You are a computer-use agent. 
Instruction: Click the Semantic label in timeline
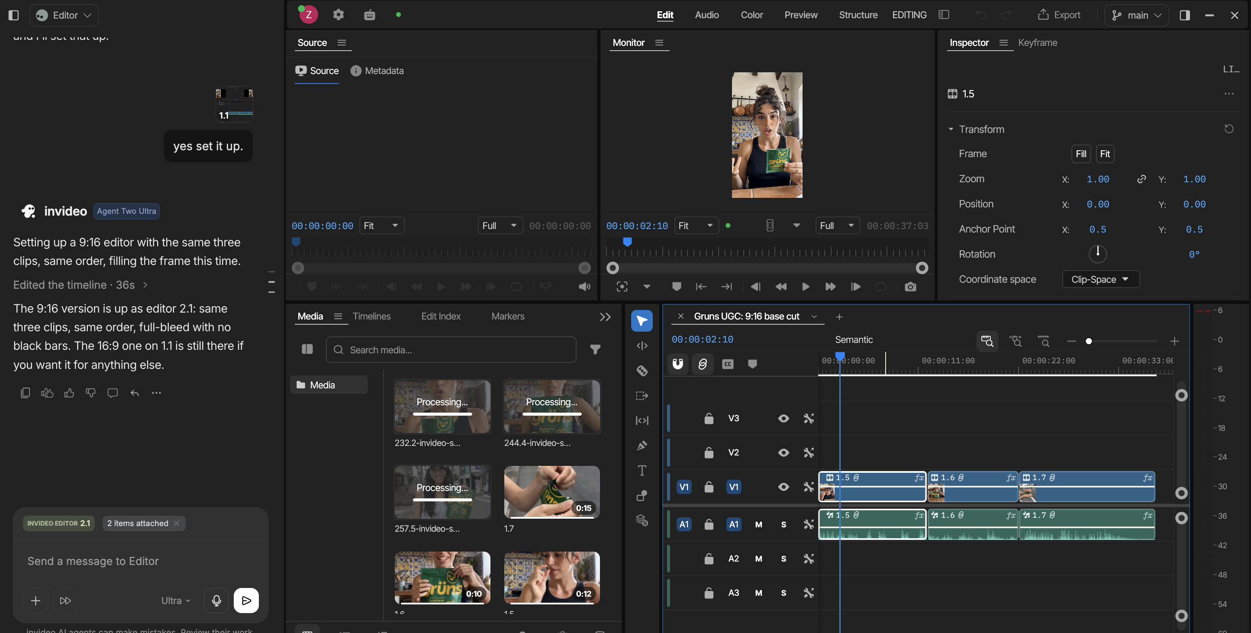[853, 339]
